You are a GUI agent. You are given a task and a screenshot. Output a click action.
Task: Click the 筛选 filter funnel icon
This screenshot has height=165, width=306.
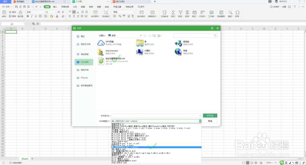(181, 13)
